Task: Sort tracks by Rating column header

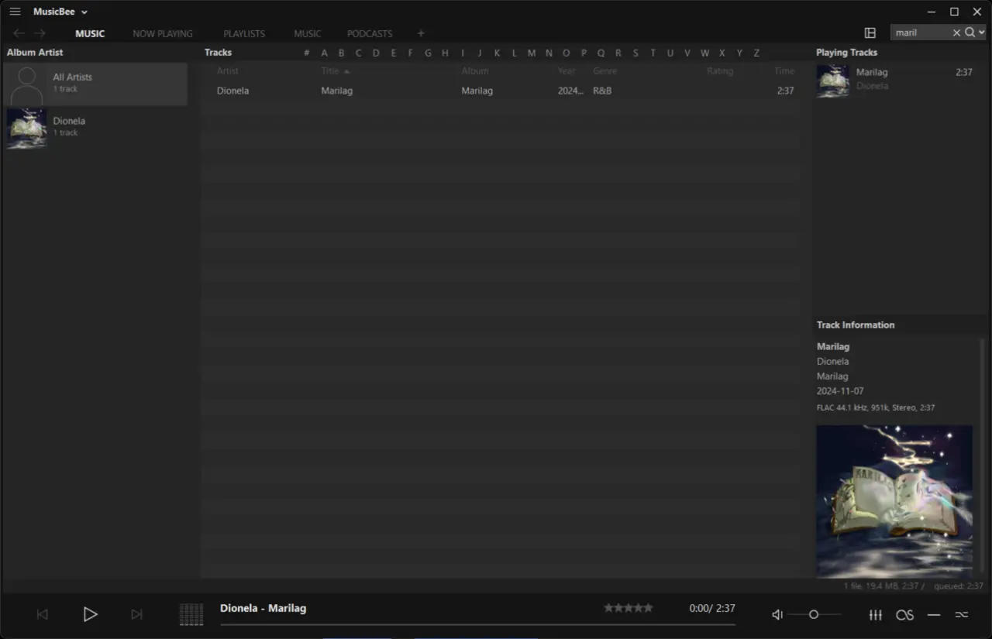Action: (719, 71)
